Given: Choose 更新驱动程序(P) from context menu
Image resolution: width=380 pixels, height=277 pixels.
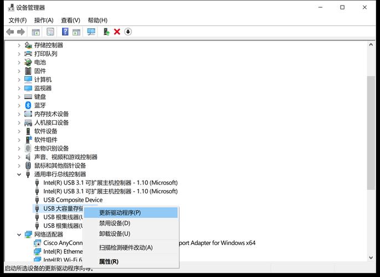Looking at the screenshot, I should (x=131, y=213).
